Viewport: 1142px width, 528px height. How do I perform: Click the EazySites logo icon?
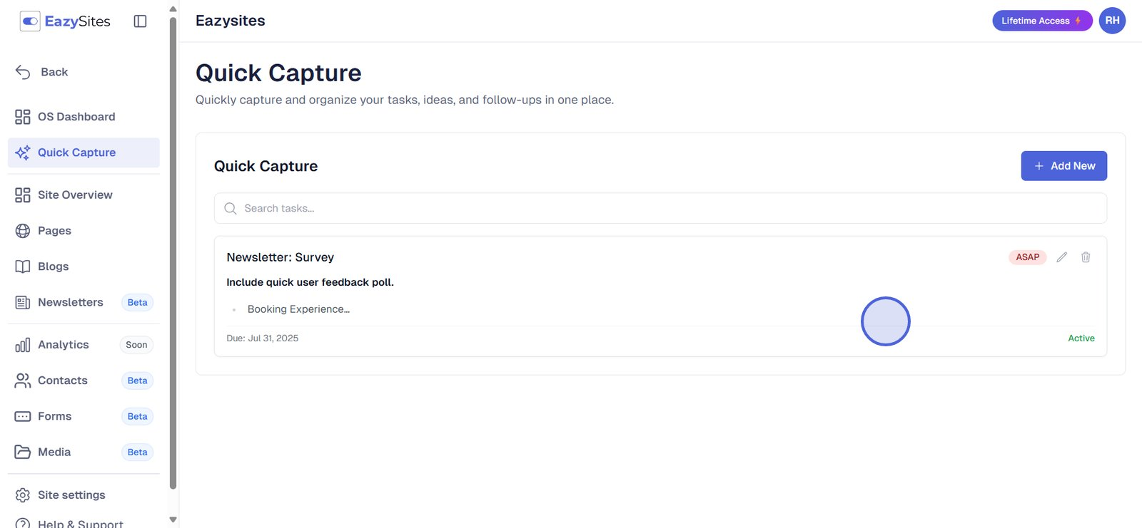(x=30, y=21)
